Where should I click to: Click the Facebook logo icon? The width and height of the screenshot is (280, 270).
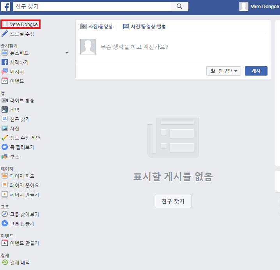(x=5, y=7)
